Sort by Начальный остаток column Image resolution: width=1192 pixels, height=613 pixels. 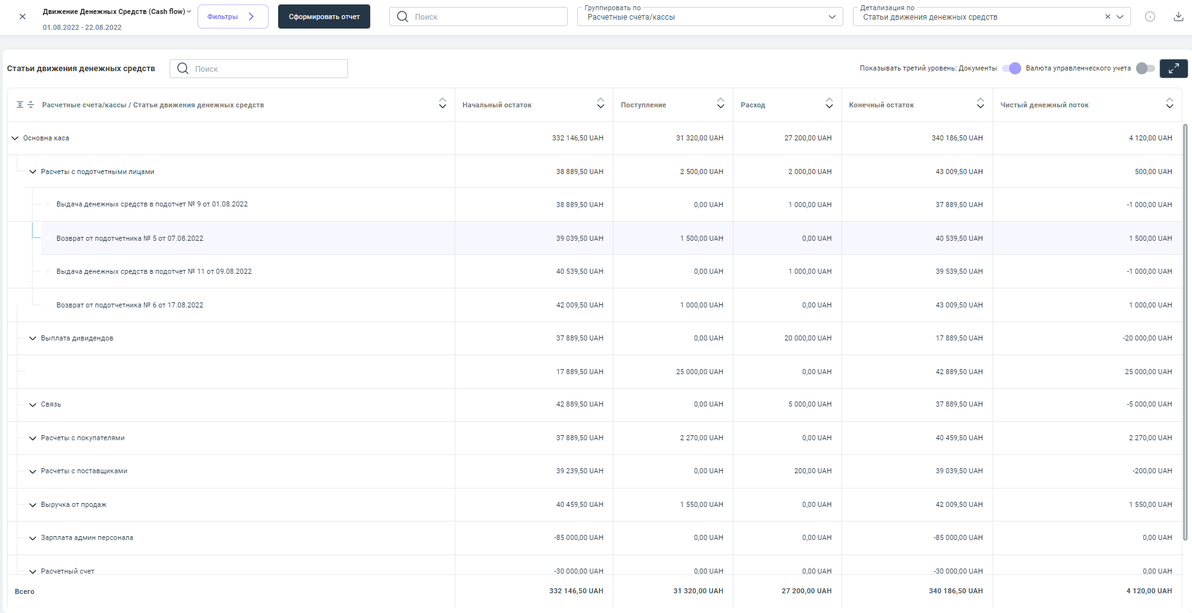tap(600, 104)
